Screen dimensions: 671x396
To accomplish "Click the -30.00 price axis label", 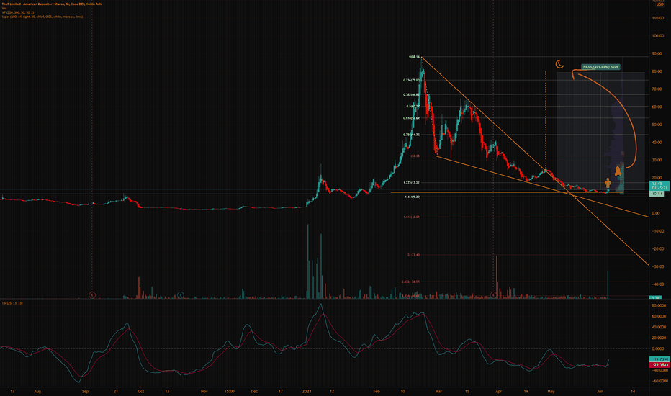I will pyautogui.click(x=657, y=266).
